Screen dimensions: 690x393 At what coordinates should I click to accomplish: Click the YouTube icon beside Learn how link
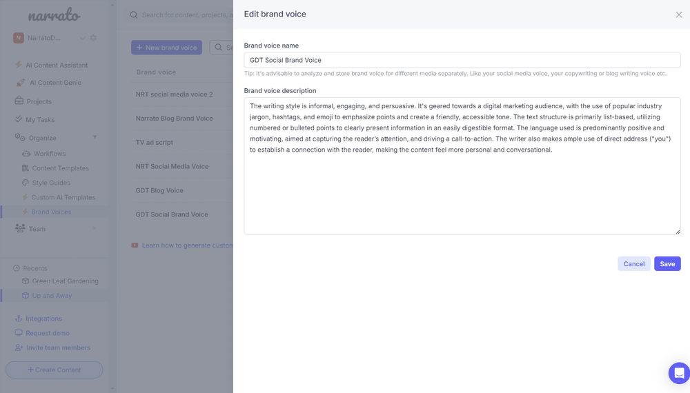coord(135,245)
